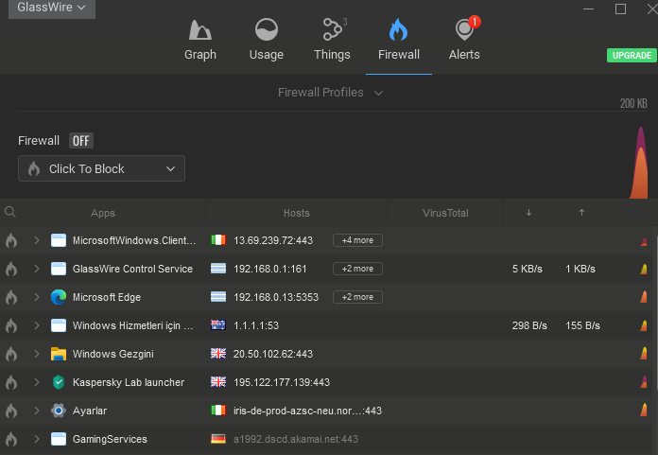Screen dimensions: 658x455
Task: Open the Usage view icon
Action: pos(266,31)
